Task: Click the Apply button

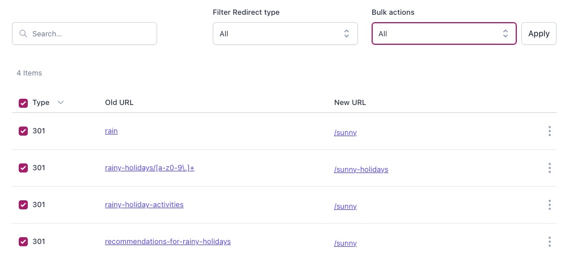Action: coord(538,33)
